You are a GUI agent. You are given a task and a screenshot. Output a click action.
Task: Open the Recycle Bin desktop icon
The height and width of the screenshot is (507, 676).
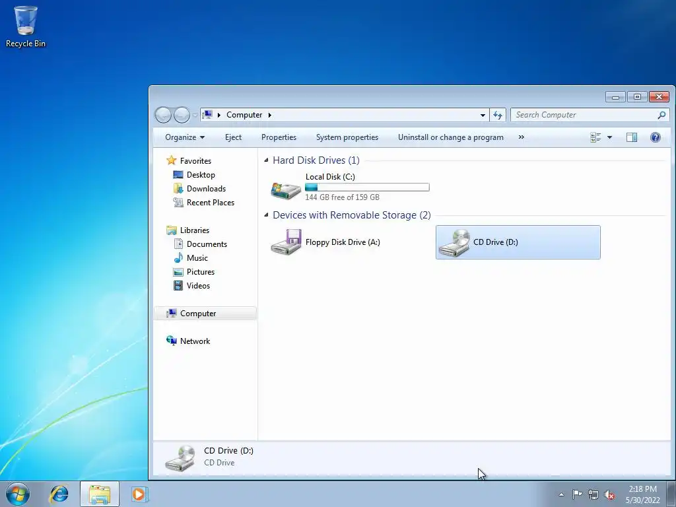point(26,26)
